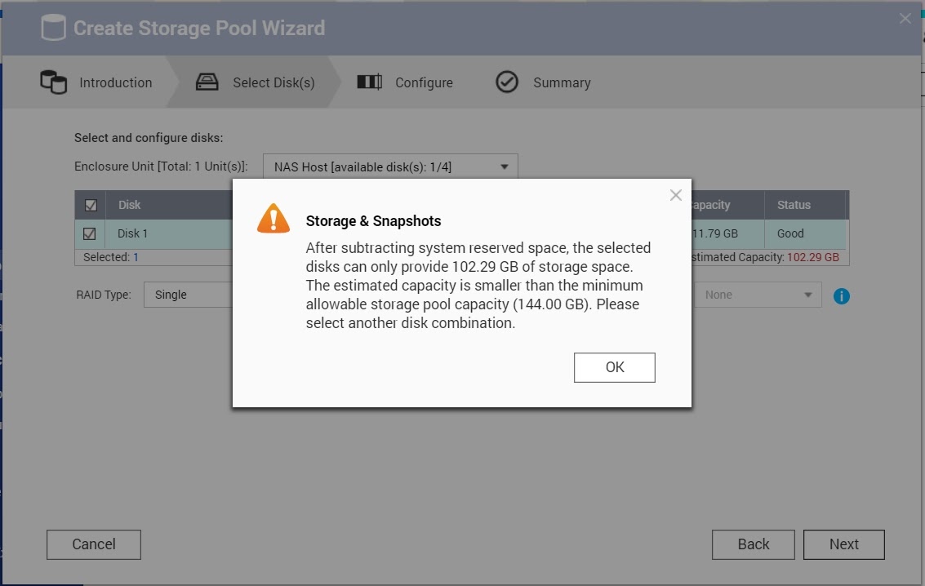
Task: Click the Configure step icon
Action: 370,82
